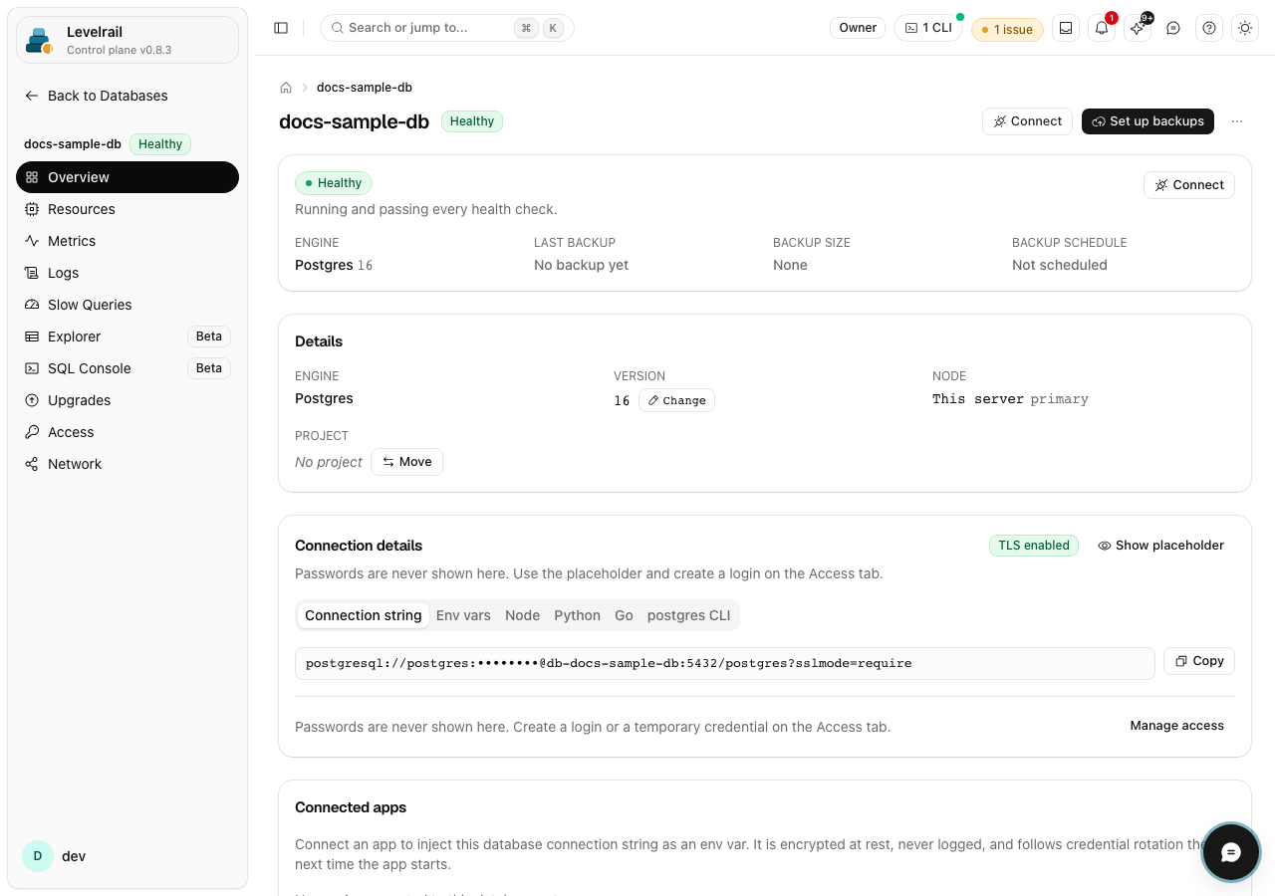1275x896 pixels.
Task: Click the Connect button in page header
Action: tap(1027, 121)
